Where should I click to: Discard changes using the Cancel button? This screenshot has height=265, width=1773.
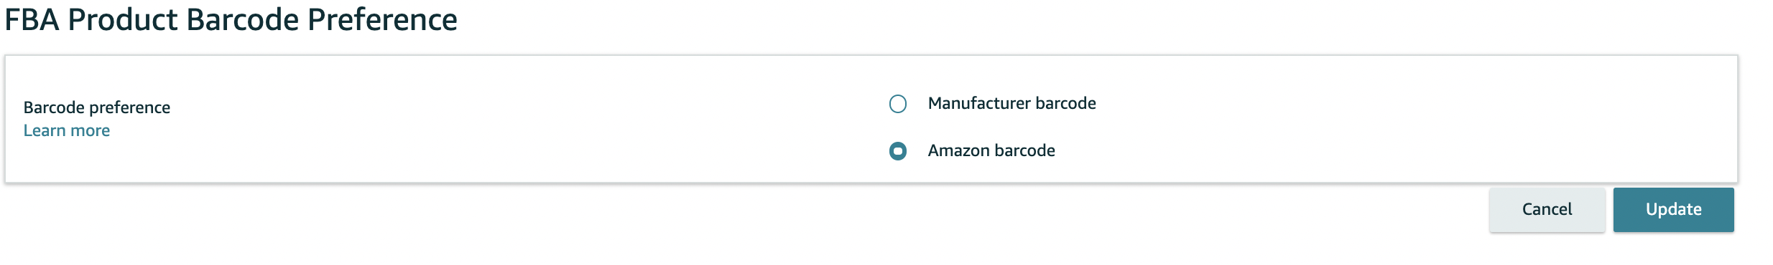(1547, 209)
